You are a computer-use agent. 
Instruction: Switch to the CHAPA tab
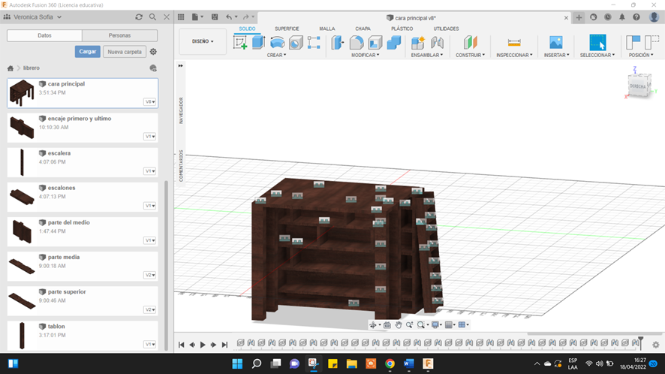[363, 29]
